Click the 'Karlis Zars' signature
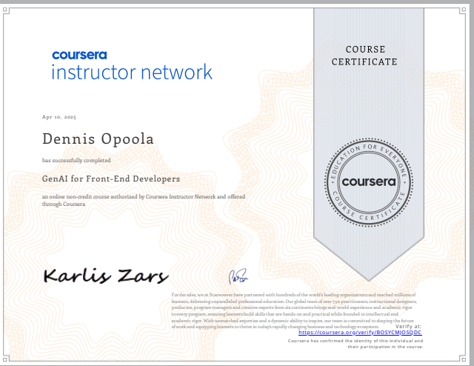 point(105,276)
